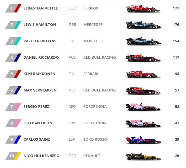Click Max Verstappen's driver name

click(x=40, y=90)
